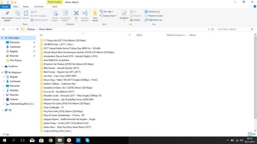This screenshot has width=257, height=144.
Task: Open the Dosya menu
Action: point(5,7)
